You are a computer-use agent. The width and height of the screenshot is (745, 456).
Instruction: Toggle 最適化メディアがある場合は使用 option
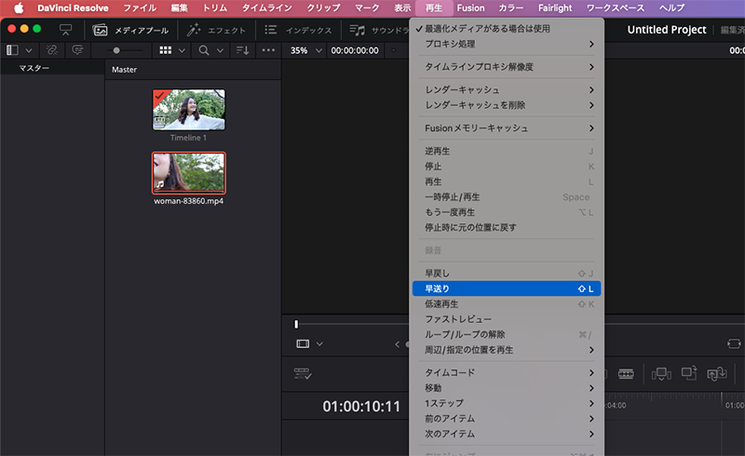pos(507,29)
